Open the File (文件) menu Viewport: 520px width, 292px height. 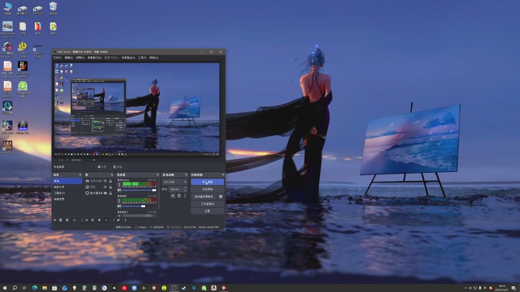coord(57,58)
